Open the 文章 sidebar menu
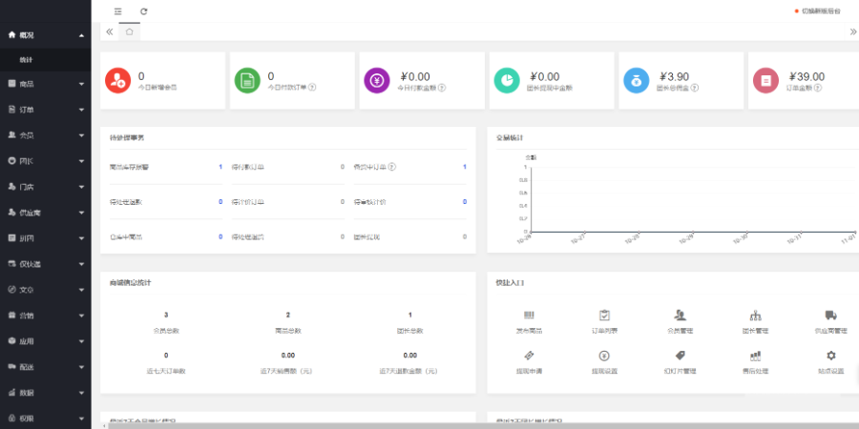The height and width of the screenshot is (429, 859). click(46, 290)
